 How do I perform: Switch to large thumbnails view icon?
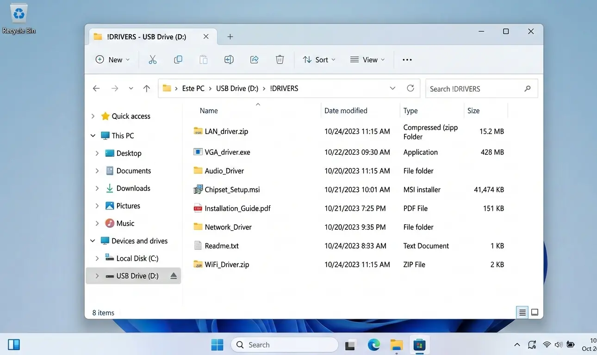pyautogui.click(x=535, y=312)
